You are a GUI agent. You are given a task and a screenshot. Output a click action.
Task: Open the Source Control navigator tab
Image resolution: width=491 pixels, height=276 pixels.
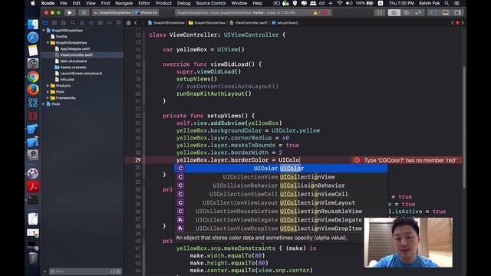click(x=54, y=23)
